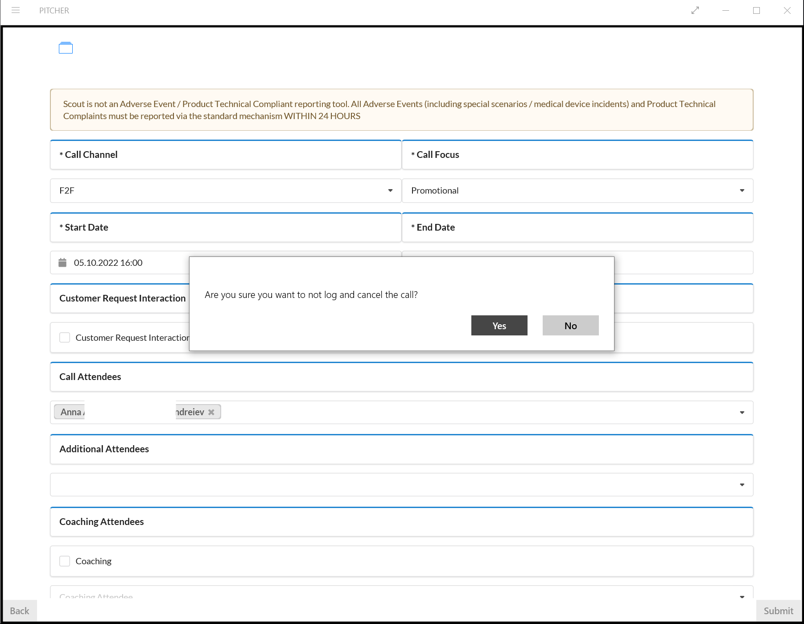Image resolution: width=804 pixels, height=624 pixels.
Task: Click No to keep logging the call
Action: (x=570, y=326)
